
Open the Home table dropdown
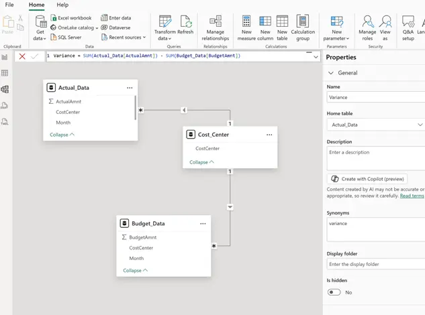point(375,125)
